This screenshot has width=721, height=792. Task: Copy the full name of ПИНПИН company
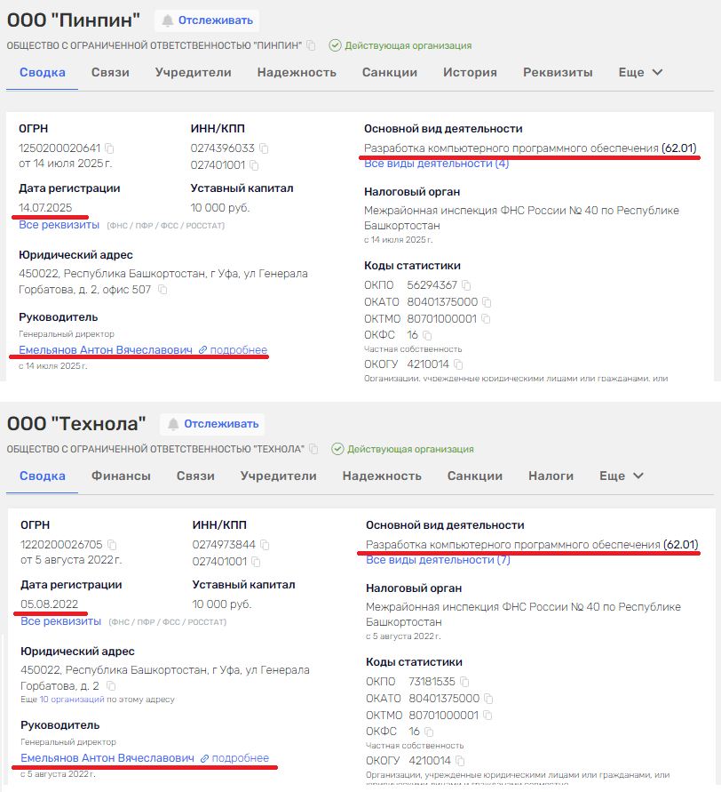pos(311,45)
